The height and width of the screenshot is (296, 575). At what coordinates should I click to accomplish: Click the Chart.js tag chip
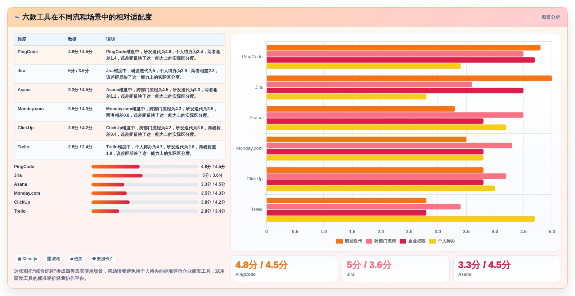point(27,259)
